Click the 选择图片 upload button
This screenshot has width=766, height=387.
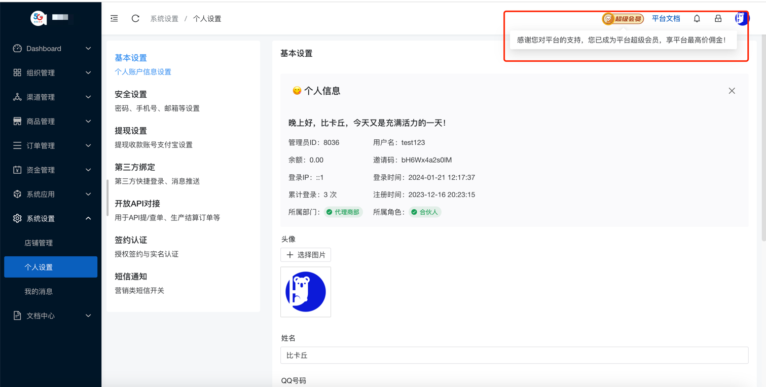(x=306, y=255)
